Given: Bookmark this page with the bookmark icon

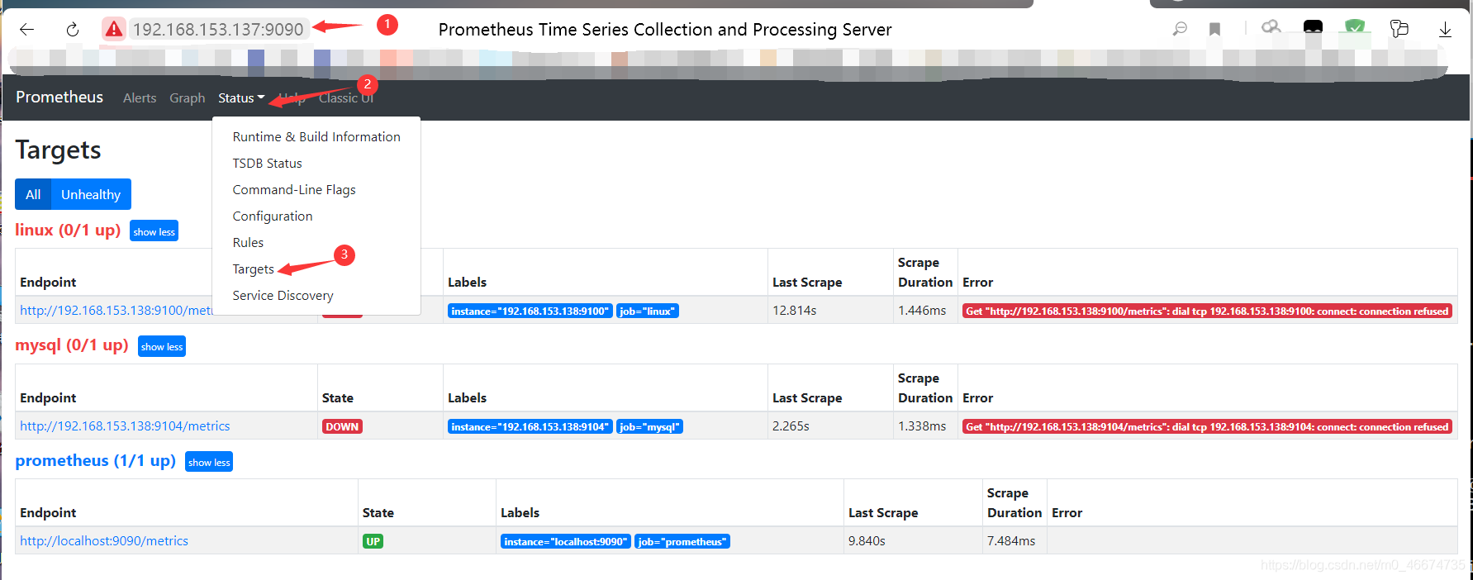Looking at the screenshot, I should pos(1214,29).
